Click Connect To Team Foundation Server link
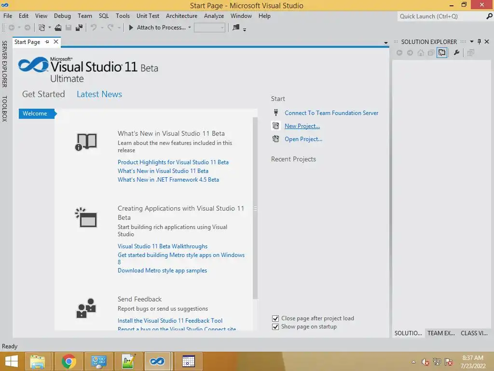 (x=331, y=113)
